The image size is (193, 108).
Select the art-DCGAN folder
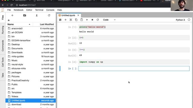pos(30,32)
